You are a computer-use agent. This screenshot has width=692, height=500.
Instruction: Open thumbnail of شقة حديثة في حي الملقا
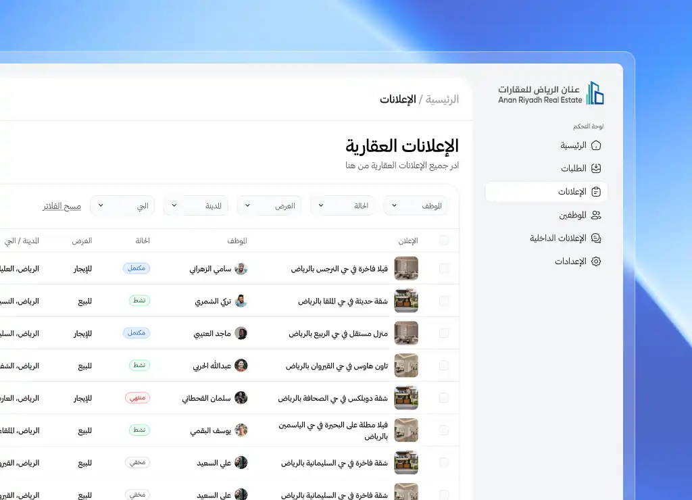tap(406, 301)
